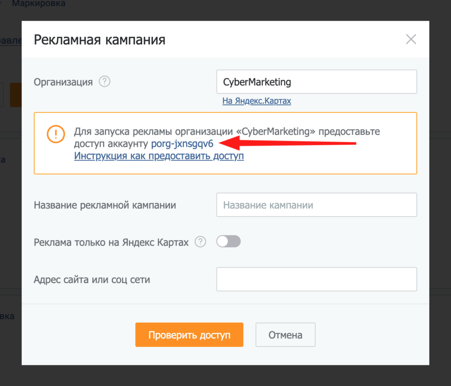Close the Рекламная кампания dialog
Screen dimensions: 451x386
coord(411,39)
